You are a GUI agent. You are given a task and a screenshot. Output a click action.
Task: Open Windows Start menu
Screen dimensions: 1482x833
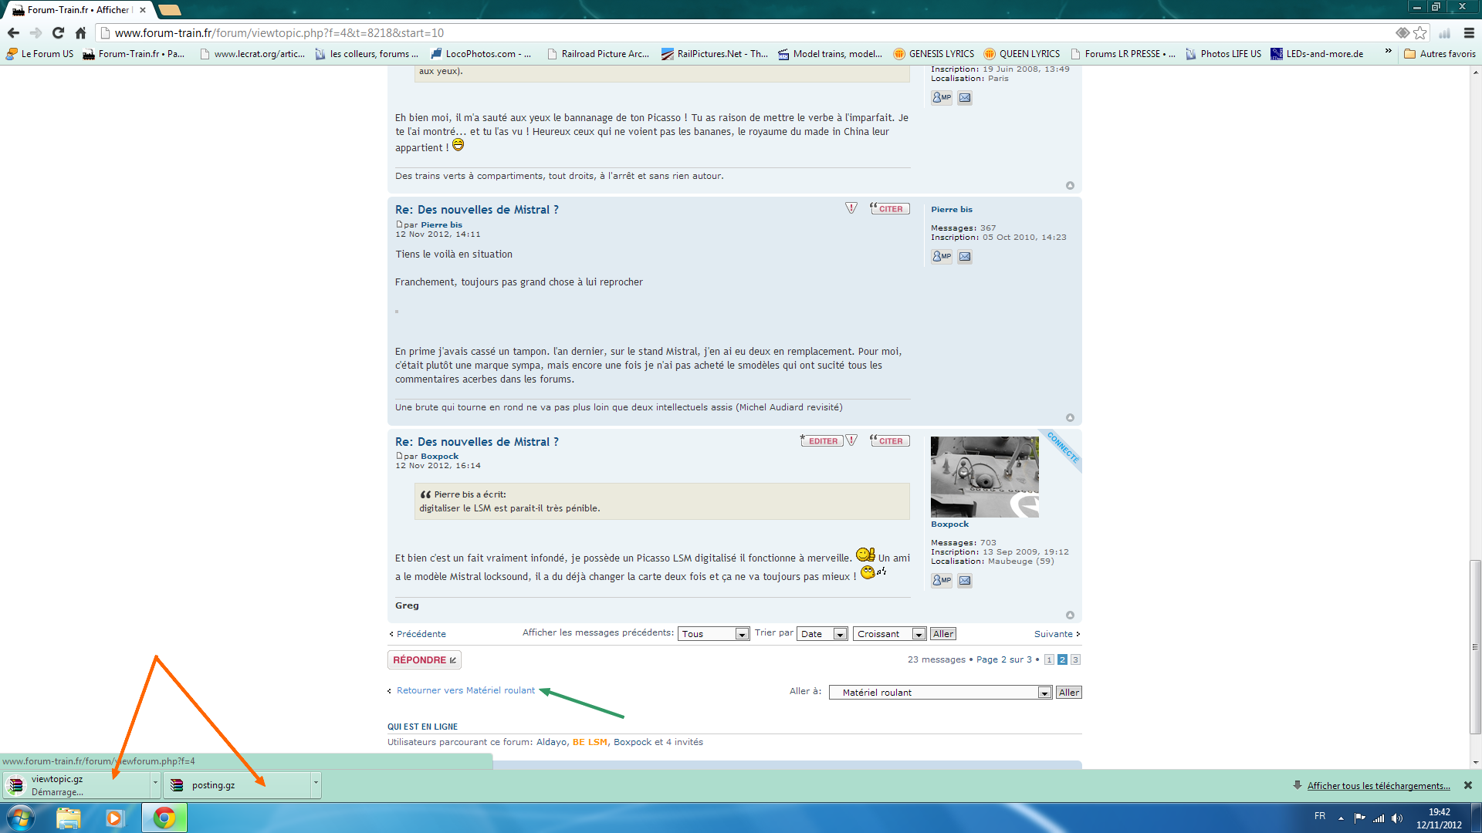(21, 818)
